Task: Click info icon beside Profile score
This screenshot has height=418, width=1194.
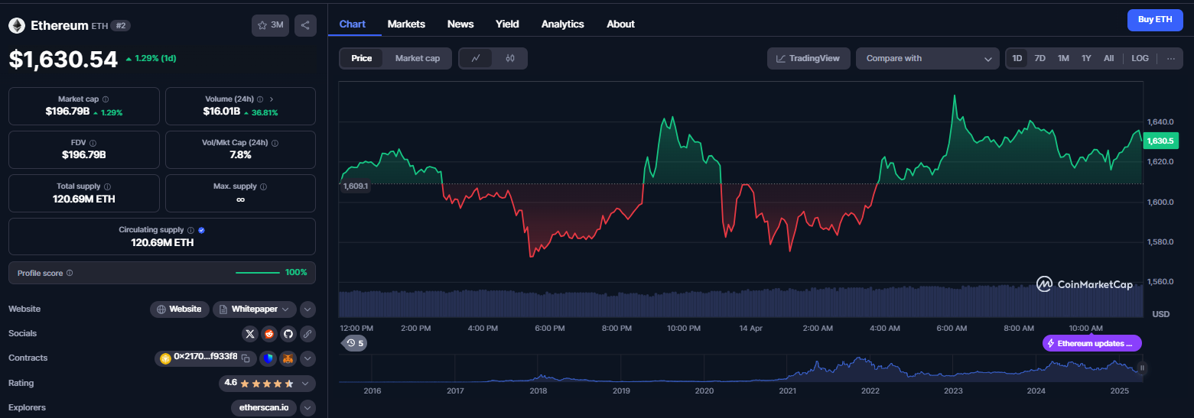Action: pyautogui.click(x=70, y=273)
